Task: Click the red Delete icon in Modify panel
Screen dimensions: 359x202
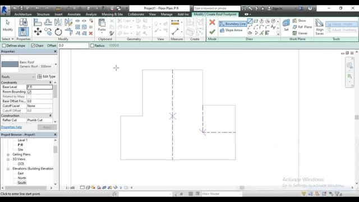Action: [x=91, y=33]
